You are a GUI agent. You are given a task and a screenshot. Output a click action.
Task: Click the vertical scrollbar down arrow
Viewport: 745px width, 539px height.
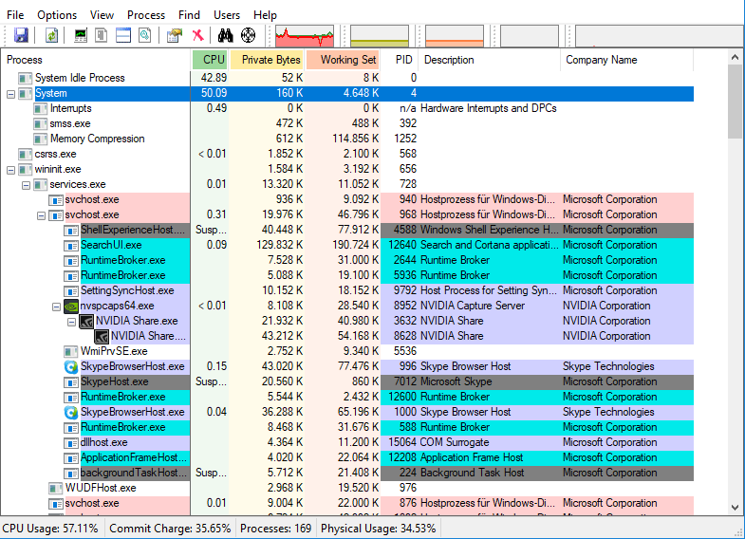[735, 507]
